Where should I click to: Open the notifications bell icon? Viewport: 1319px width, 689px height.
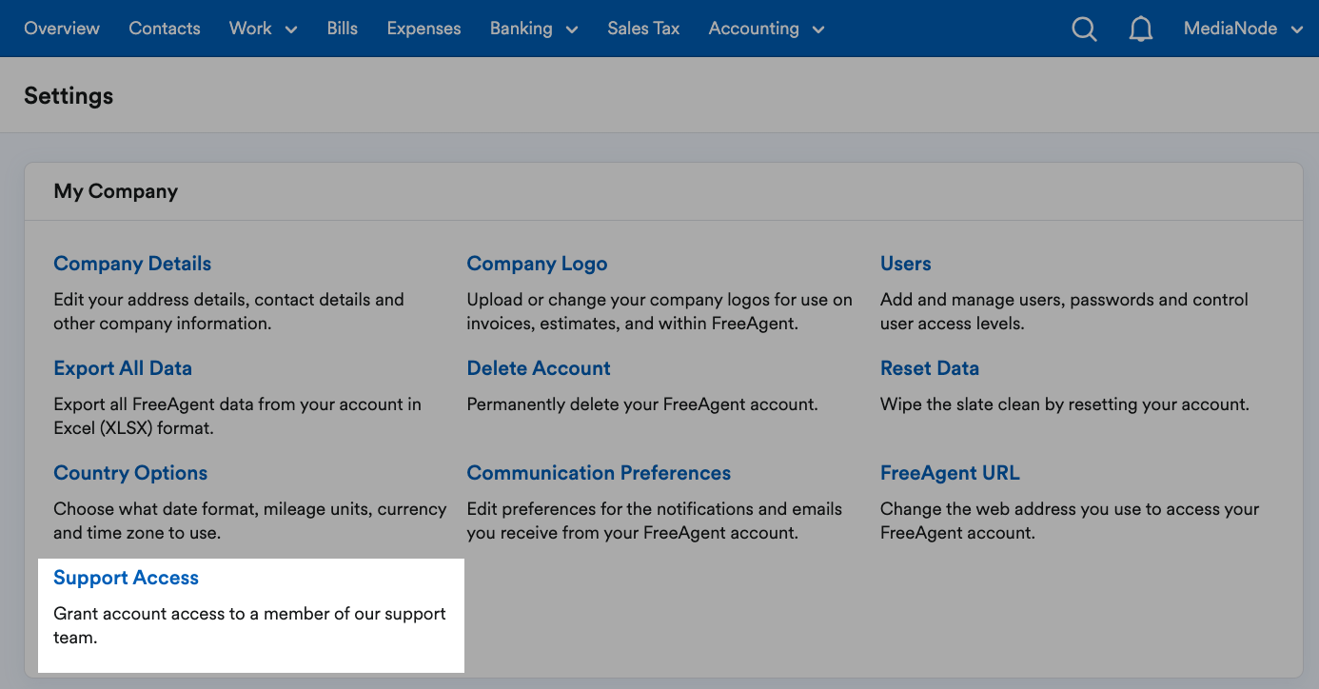pyautogui.click(x=1140, y=30)
